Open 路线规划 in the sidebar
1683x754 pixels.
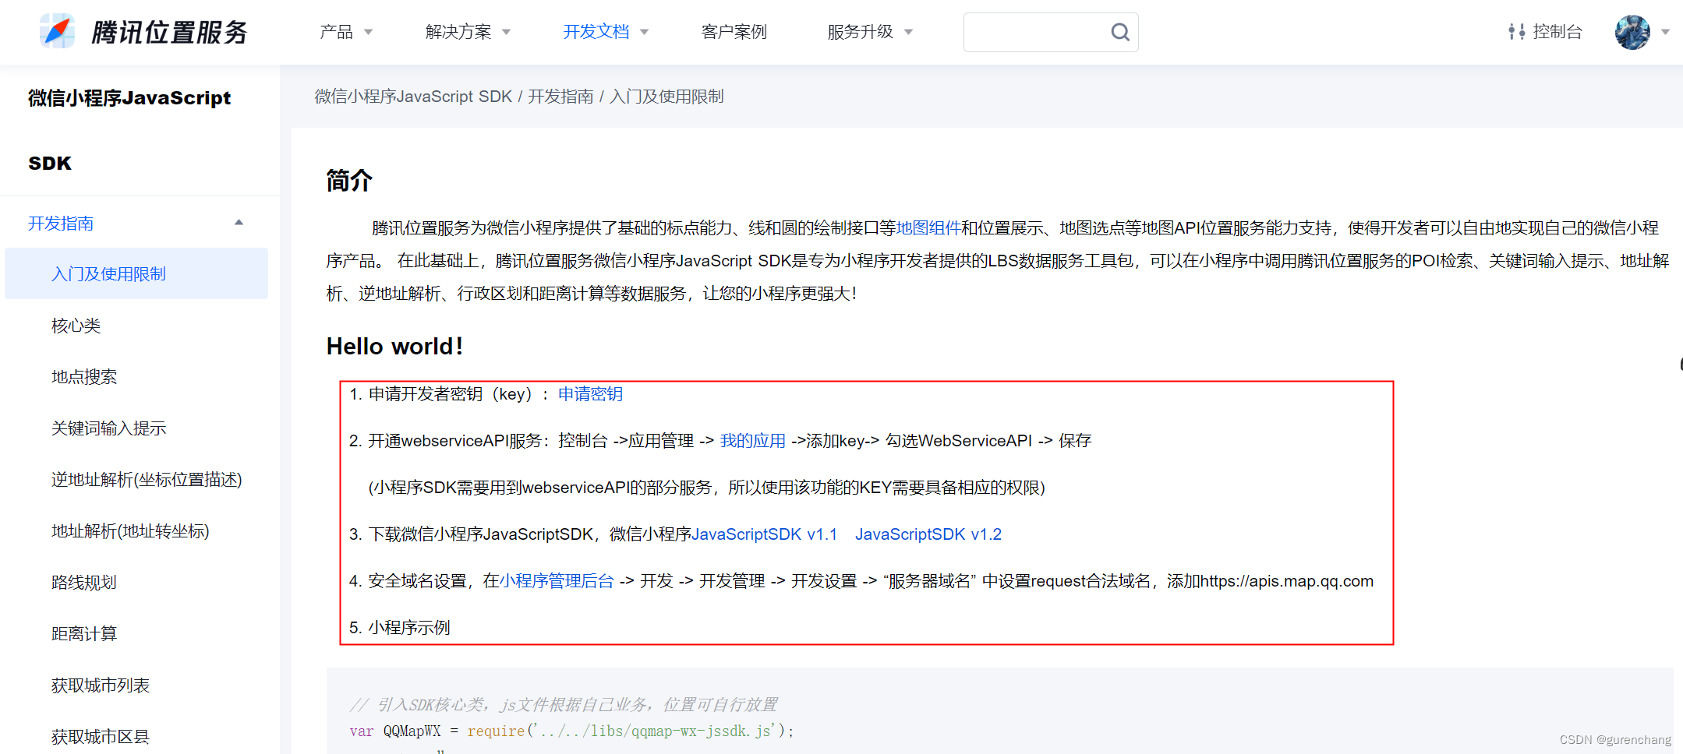tap(84, 583)
